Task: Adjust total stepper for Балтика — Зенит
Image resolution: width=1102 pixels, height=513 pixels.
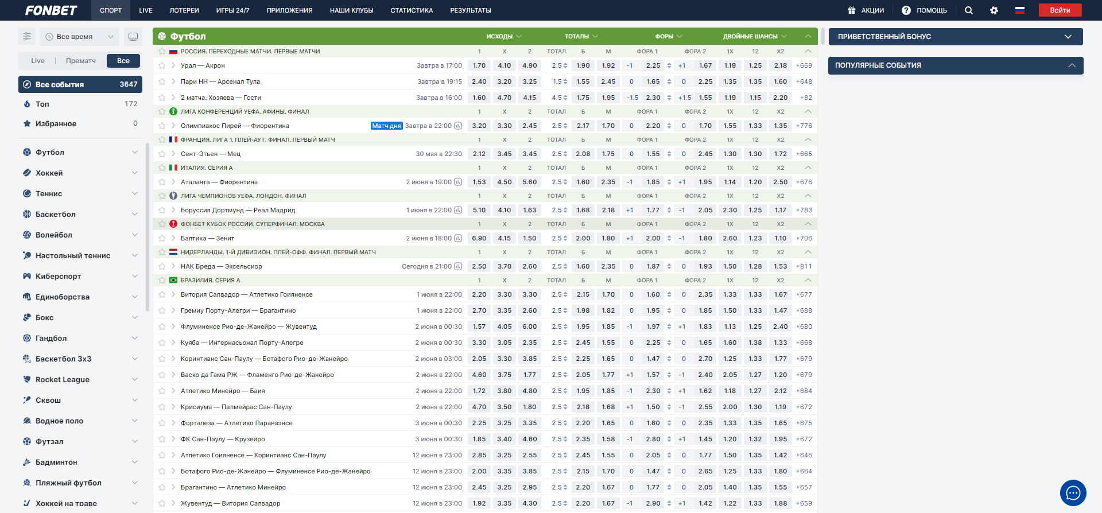Action: tap(565, 238)
